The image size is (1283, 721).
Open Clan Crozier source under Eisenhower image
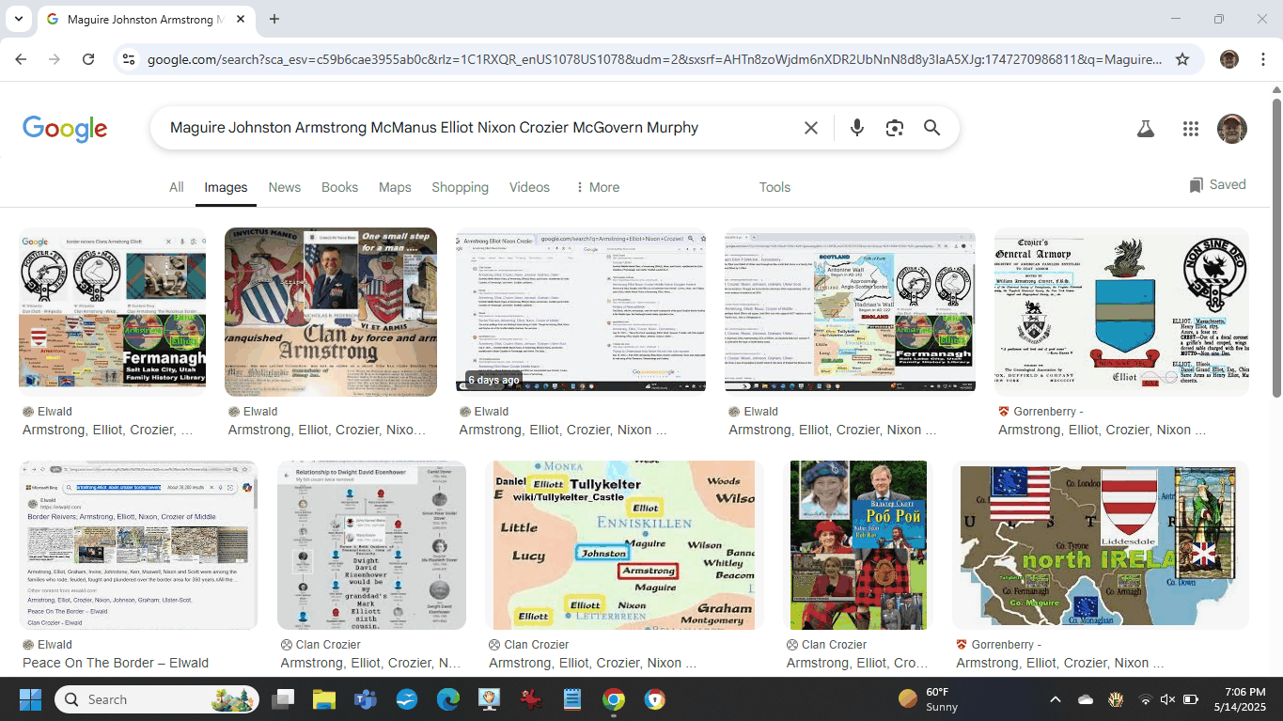point(320,644)
